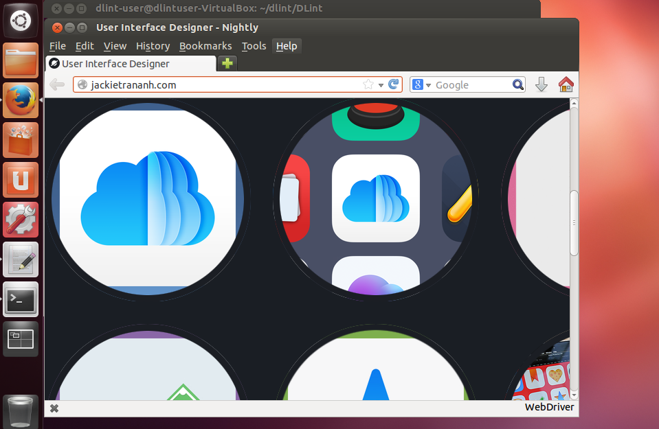Open the Trash launcher icon
The height and width of the screenshot is (429, 659).
pyautogui.click(x=21, y=412)
